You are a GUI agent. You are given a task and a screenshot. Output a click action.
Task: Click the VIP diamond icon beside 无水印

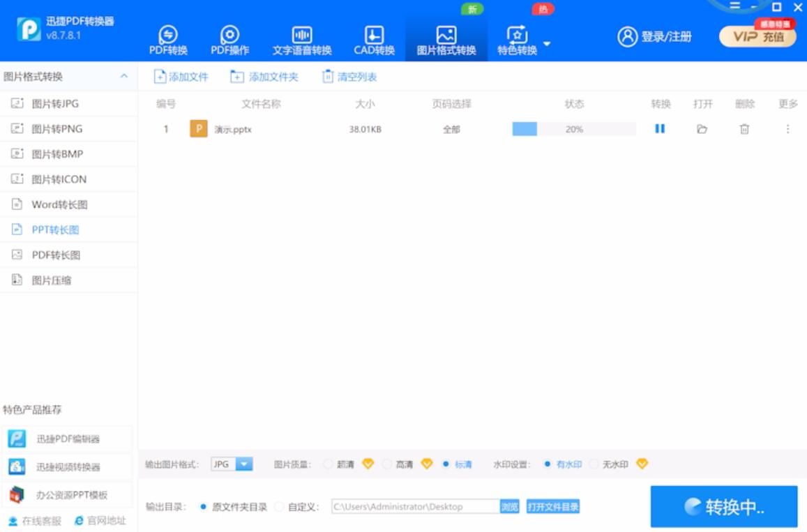tap(642, 464)
